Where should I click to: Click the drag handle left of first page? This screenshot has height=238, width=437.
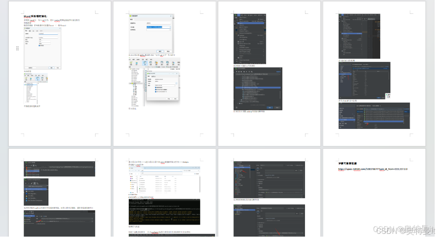18,48
